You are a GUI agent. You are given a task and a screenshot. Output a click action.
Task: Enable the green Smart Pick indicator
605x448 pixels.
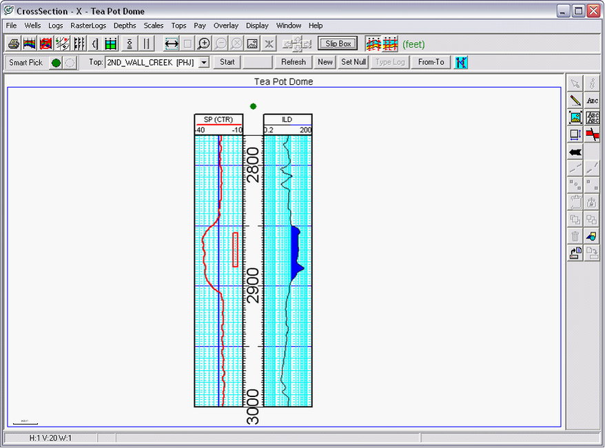[56, 63]
